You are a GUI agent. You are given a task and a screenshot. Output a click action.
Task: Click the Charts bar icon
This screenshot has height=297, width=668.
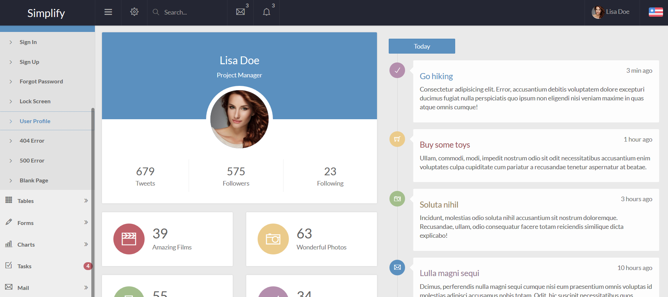point(9,244)
